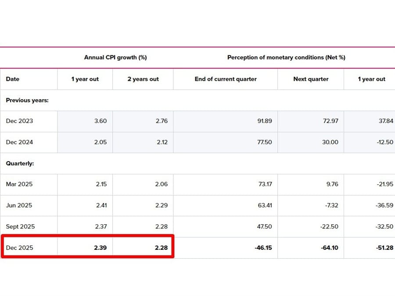Select the highlighted Dec 2025 date cell

pos(19,248)
